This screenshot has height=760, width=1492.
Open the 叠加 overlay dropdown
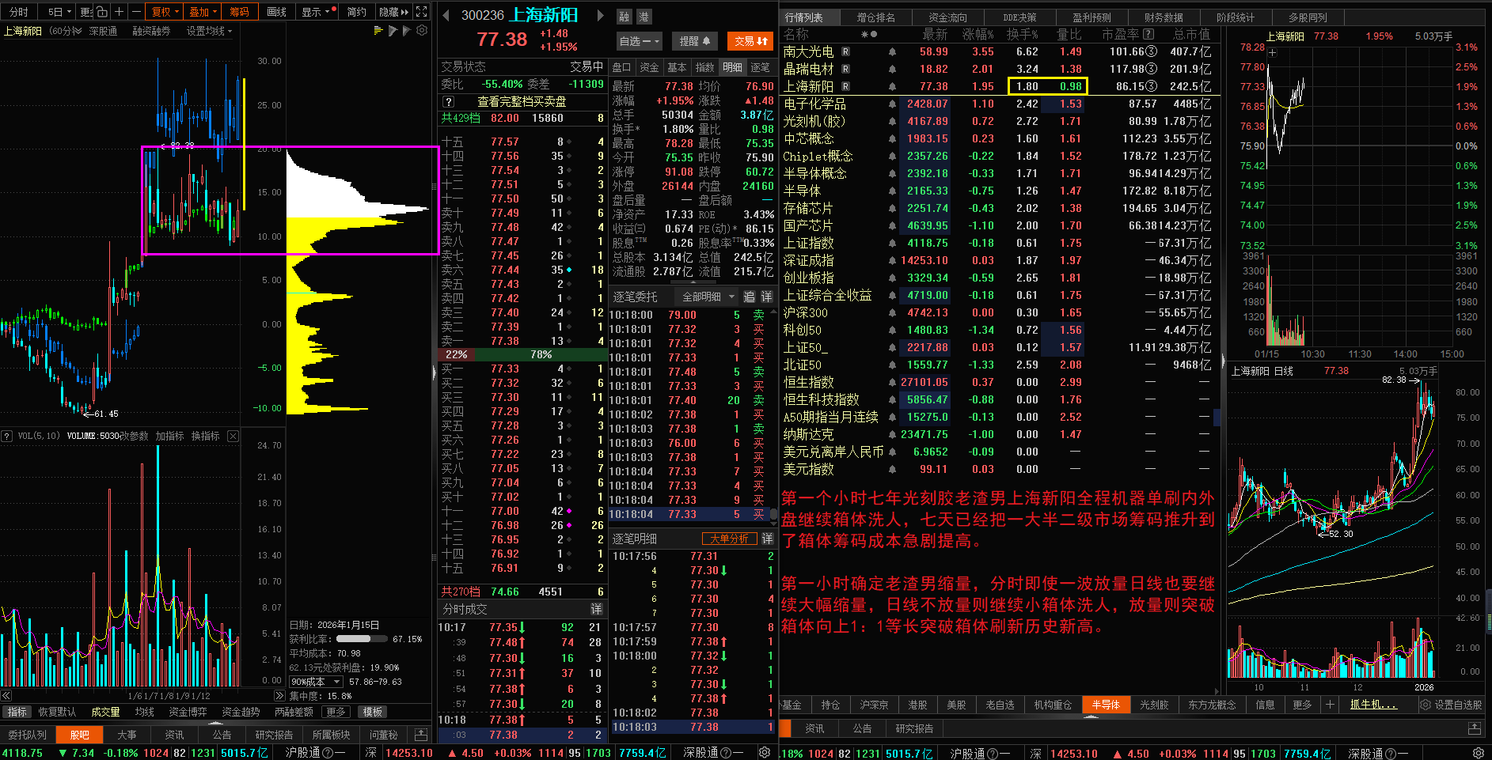tap(203, 12)
